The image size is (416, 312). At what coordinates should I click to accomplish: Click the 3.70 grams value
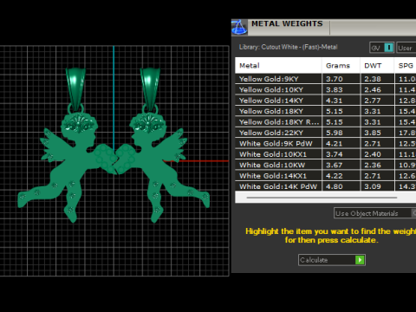pos(335,79)
